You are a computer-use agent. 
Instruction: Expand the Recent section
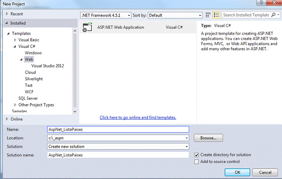pos(7,14)
